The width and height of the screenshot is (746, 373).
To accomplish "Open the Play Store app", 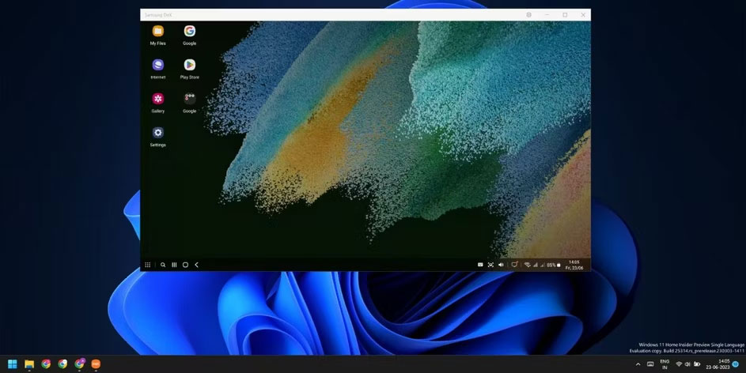I will [x=189, y=65].
